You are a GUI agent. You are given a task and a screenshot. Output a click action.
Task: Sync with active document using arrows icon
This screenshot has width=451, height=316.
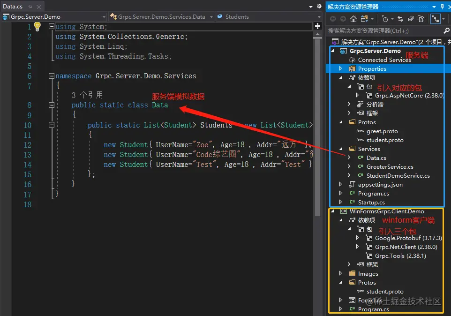pos(400,19)
